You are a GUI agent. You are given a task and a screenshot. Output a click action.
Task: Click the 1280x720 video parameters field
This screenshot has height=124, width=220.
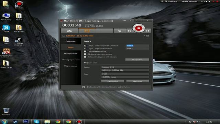(x=125, y=70)
